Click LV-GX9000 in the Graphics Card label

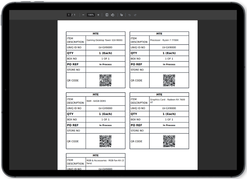pyautogui.click(x=169, y=108)
